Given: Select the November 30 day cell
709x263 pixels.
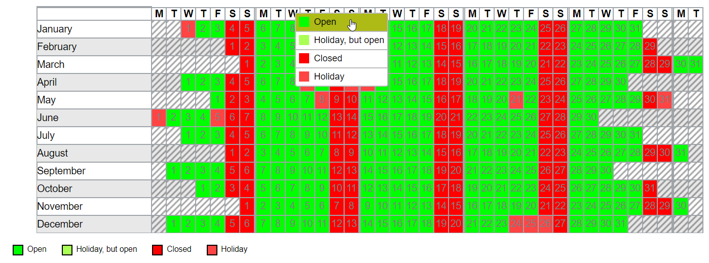Looking at the screenshot, I should (x=681, y=206).
